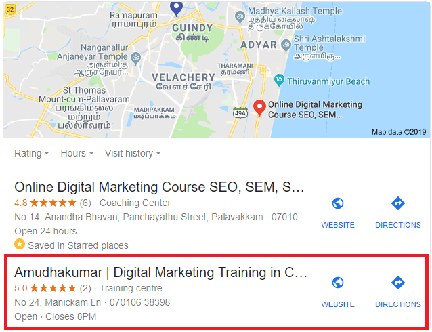Image resolution: width=432 pixels, height=332 pixels.
Task: Click the 5.0 star rating for Amudhakumar
Action: coord(53,288)
